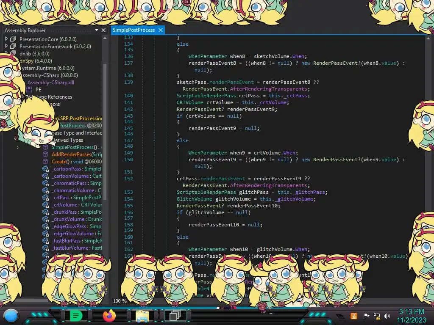Click the _chromaticPass field icon

click(x=45, y=183)
